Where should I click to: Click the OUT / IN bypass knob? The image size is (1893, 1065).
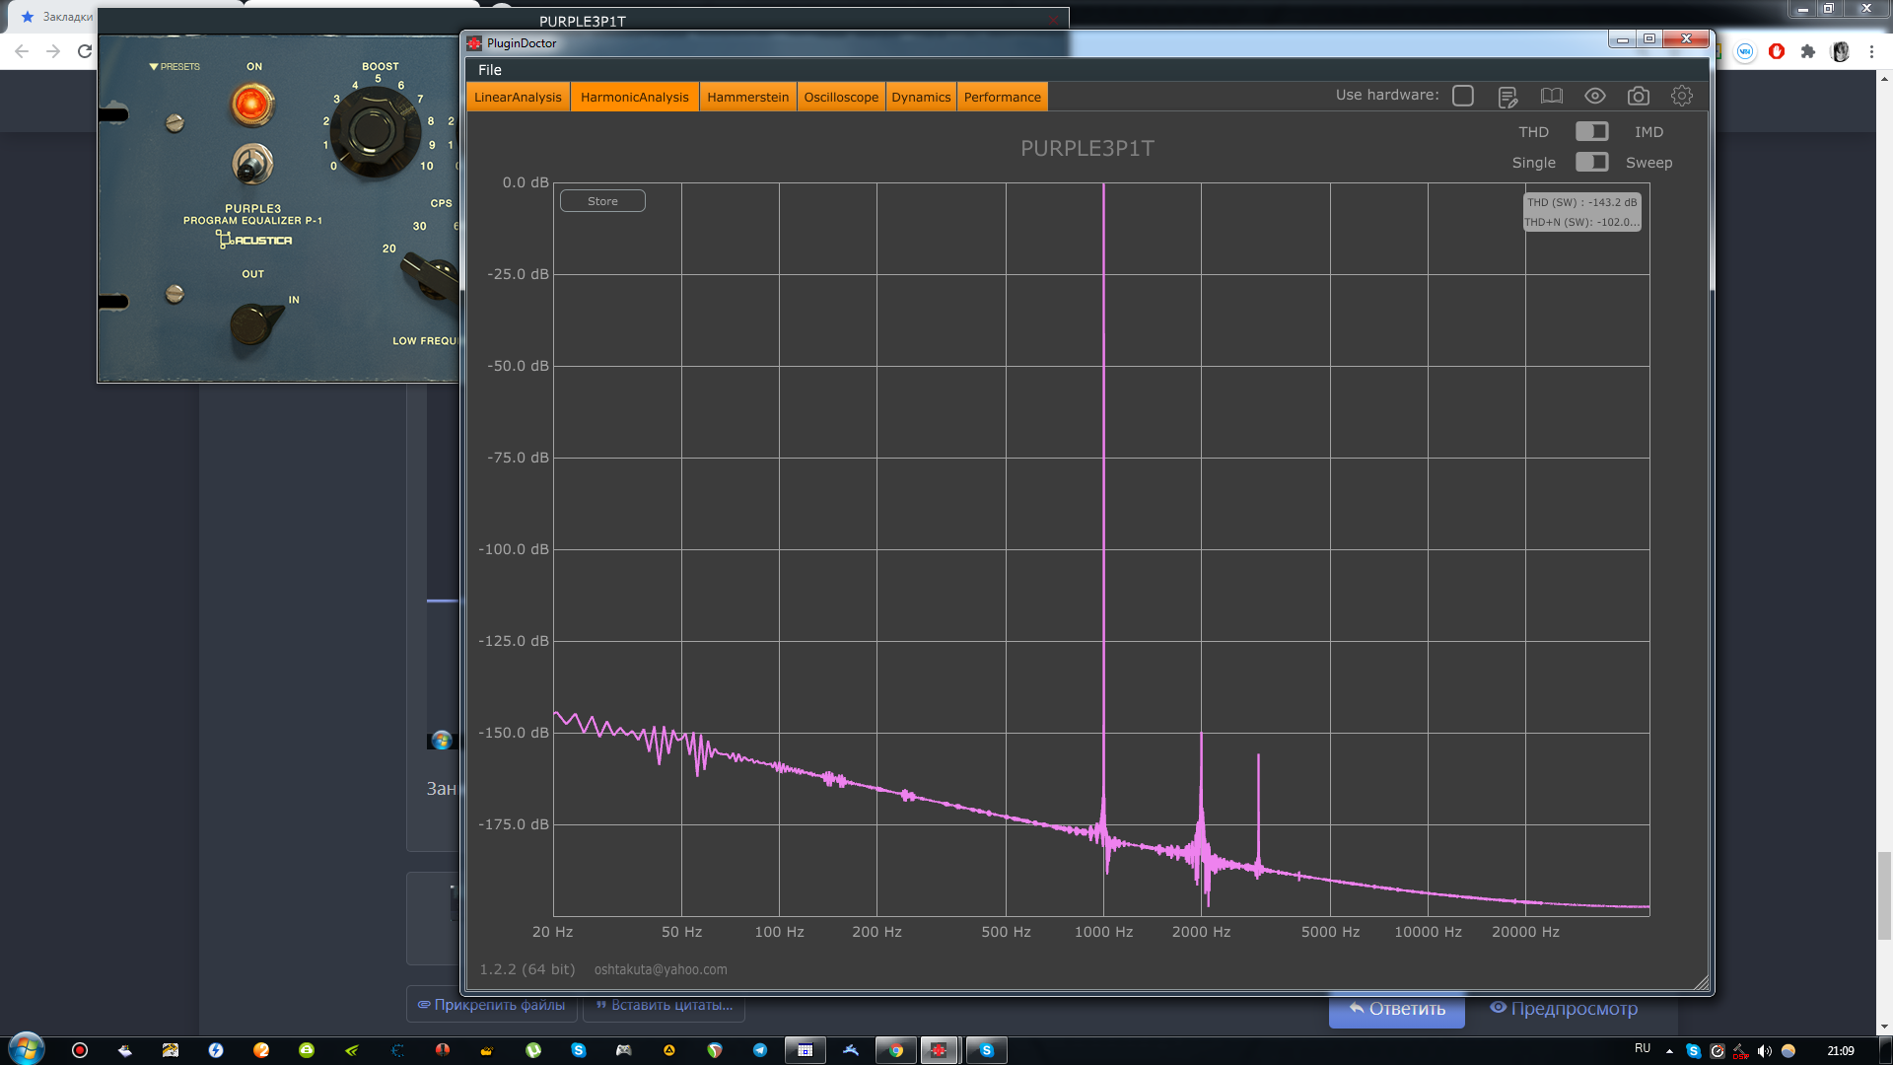[256, 324]
